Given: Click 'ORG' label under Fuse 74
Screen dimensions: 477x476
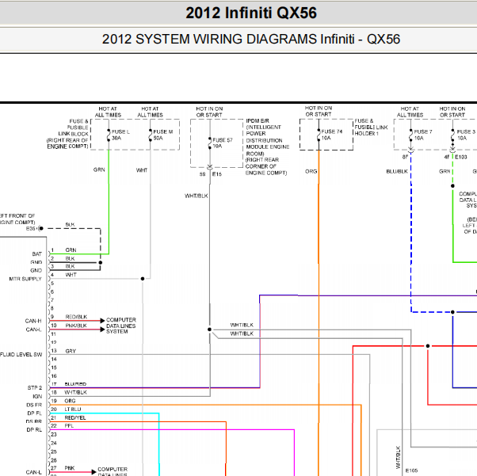Looking at the screenshot, I should coord(311,172).
